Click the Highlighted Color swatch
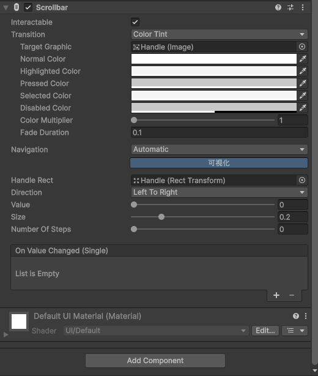 click(x=214, y=71)
